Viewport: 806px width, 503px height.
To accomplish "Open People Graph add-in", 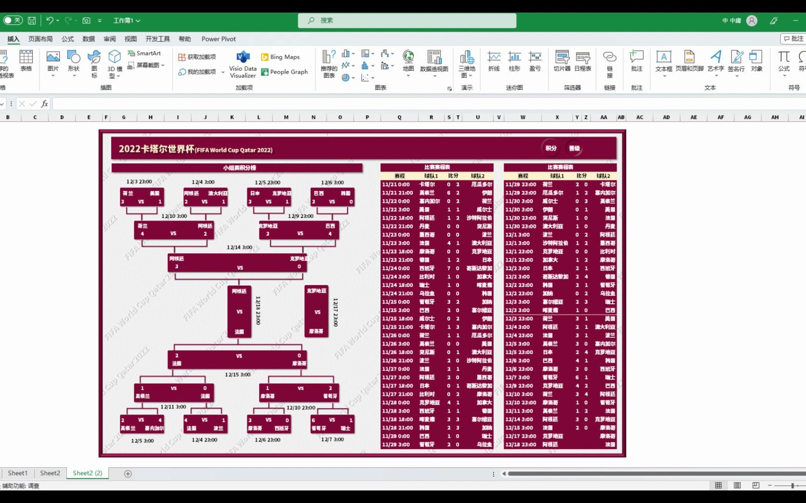I will (x=285, y=72).
